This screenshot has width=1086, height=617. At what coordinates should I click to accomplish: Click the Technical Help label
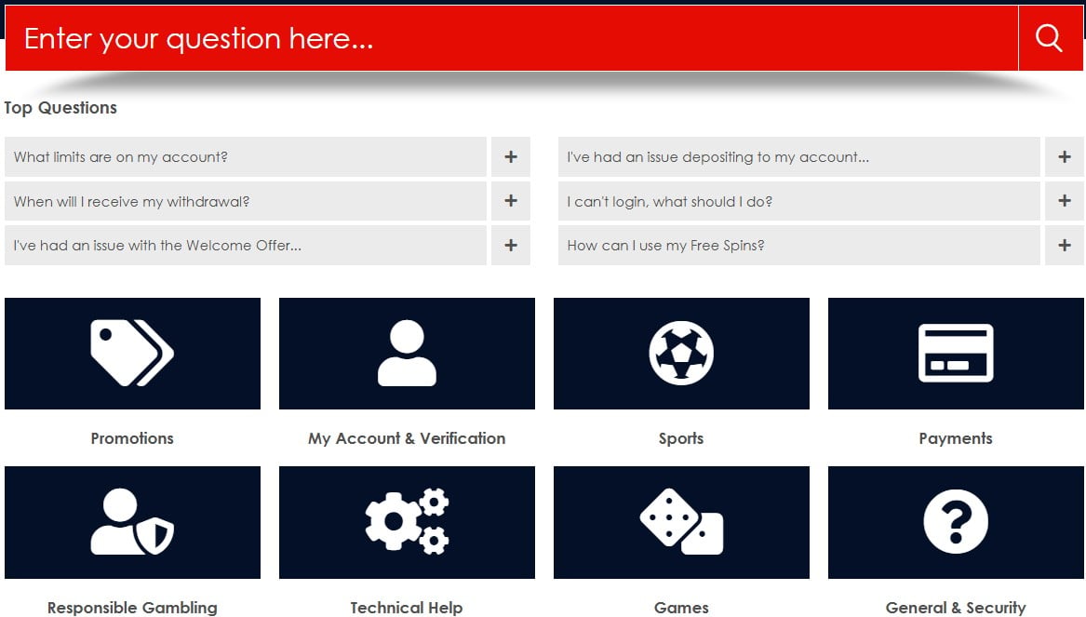tap(407, 608)
